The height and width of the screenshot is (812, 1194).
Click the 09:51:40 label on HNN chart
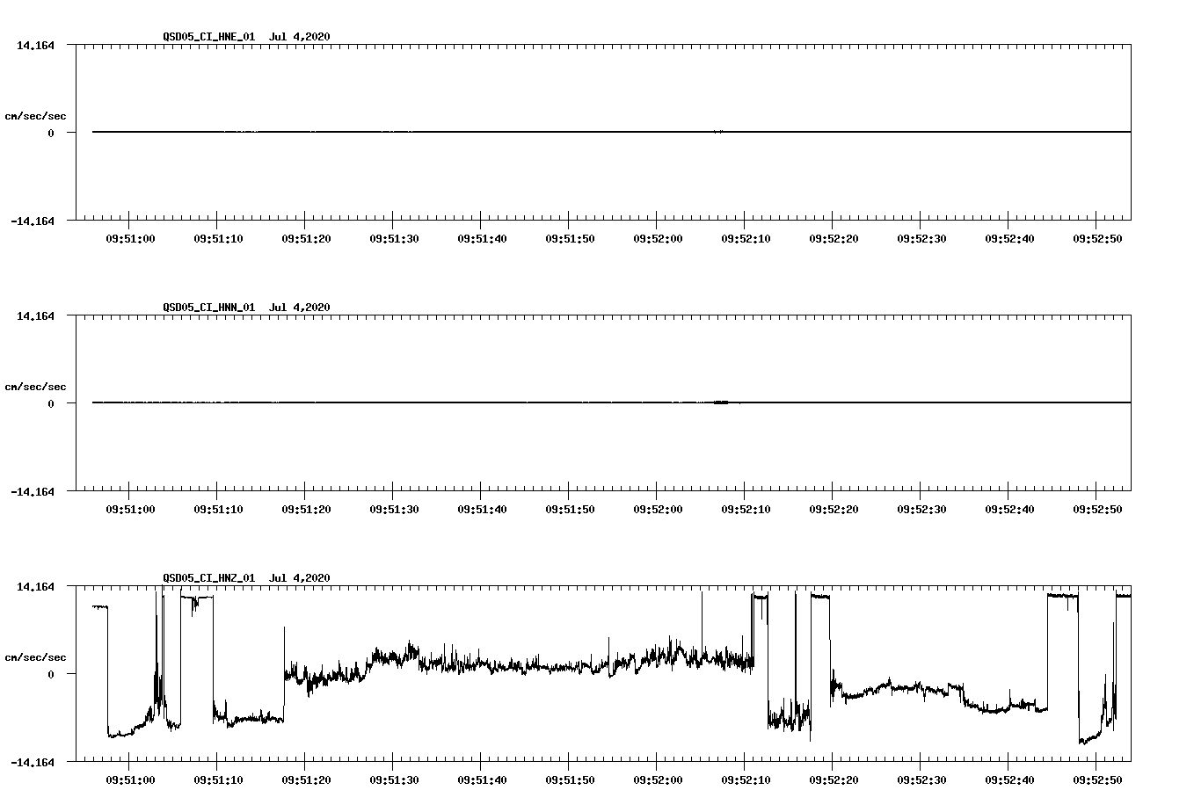pyautogui.click(x=482, y=509)
